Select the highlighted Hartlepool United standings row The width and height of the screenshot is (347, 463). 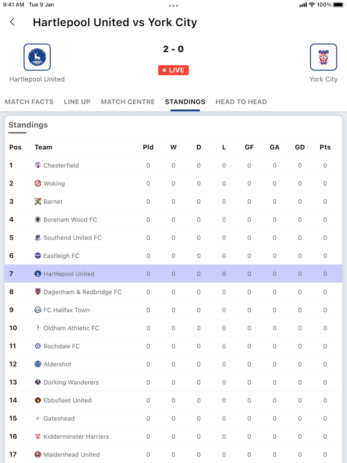pos(173,274)
